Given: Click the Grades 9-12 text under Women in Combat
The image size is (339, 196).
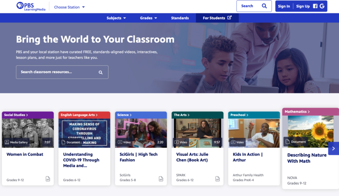Looking at the screenshot, I should coord(15,180).
